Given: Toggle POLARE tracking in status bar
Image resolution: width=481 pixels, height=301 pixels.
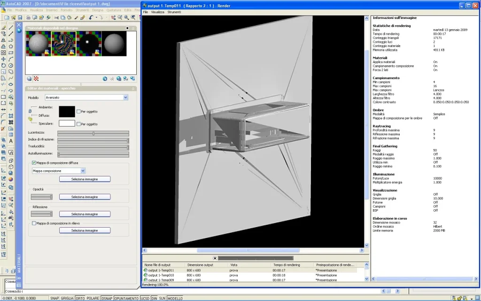Looking at the screenshot, I should click(x=93, y=298).
